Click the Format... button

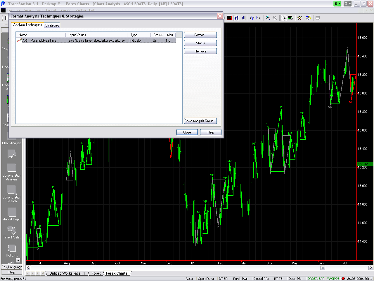tap(200, 35)
